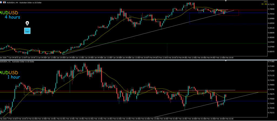Click price level 0.70840 on H4 scale
Image resolution: width=277 pixels, height=121 pixels.
(x=271, y=9)
